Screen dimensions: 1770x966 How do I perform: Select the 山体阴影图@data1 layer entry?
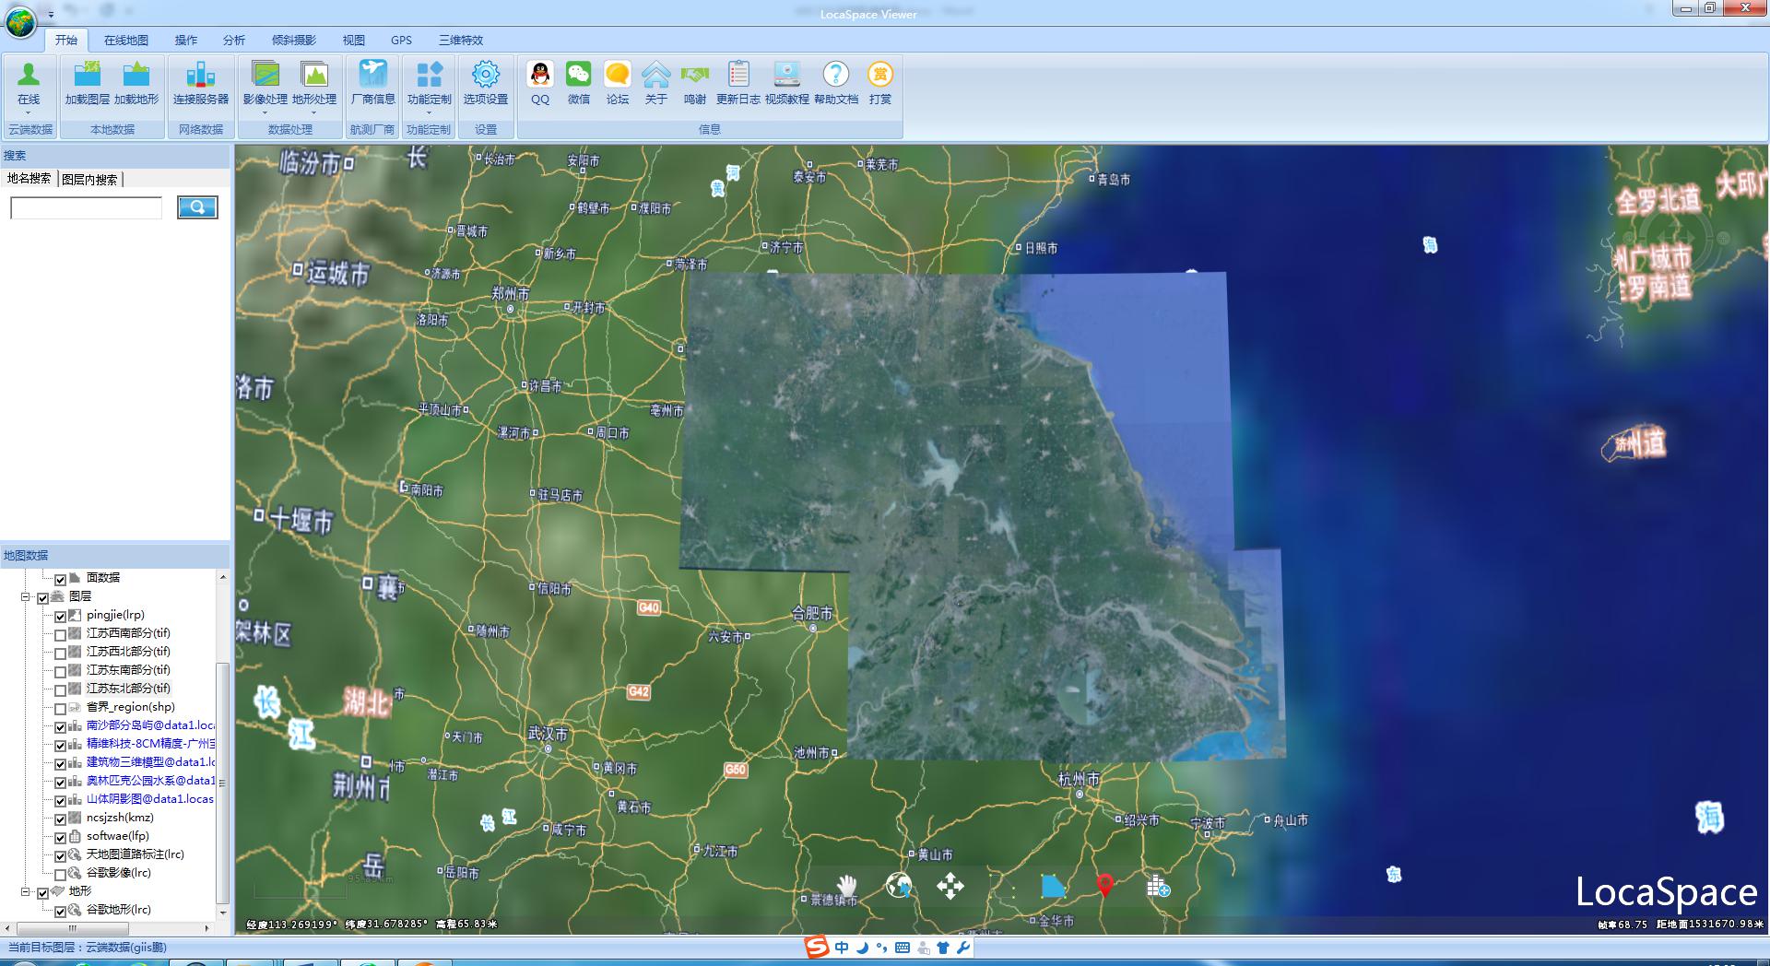[150, 799]
